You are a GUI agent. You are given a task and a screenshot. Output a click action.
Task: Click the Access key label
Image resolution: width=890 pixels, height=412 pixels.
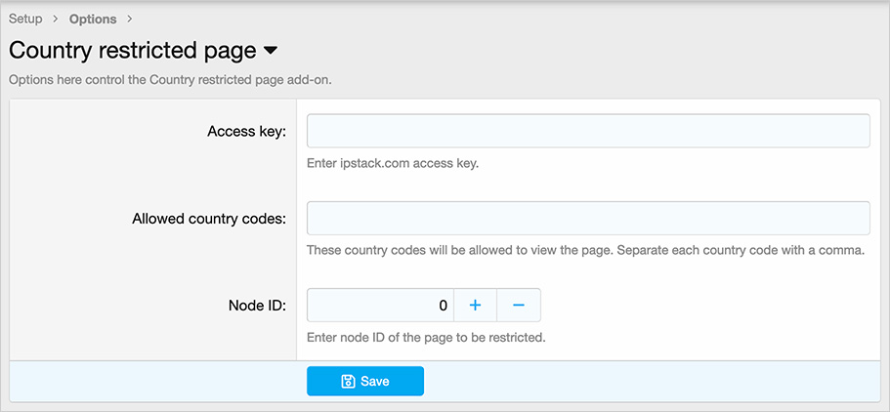(246, 132)
